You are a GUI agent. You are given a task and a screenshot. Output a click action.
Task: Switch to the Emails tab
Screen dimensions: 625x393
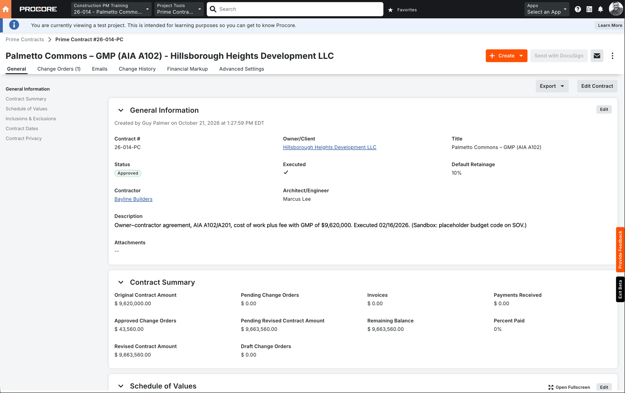pyautogui.click(x=100, y=69)
